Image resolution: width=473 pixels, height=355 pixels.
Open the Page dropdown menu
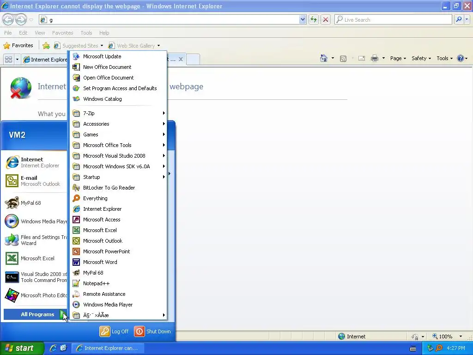pyautogui.click(x=398, y=58)
